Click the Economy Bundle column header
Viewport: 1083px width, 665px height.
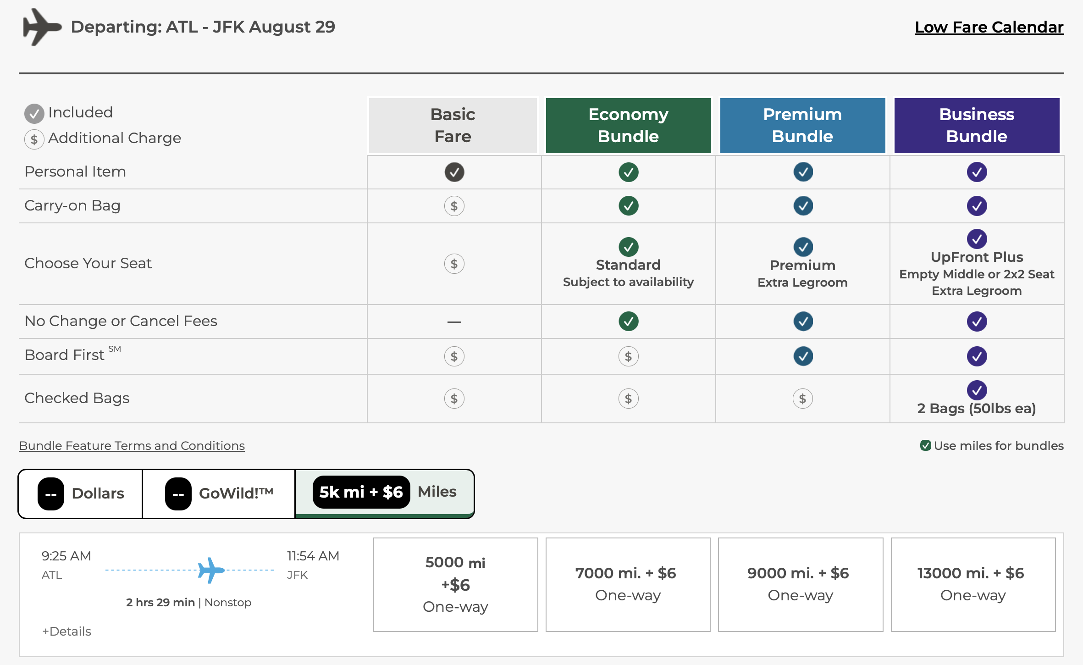click(629, 125)
